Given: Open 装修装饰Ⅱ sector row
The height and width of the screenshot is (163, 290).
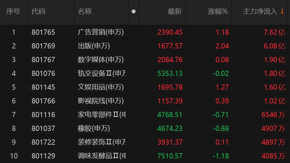Looking at the screenshot, I should [x=102, y=142].
